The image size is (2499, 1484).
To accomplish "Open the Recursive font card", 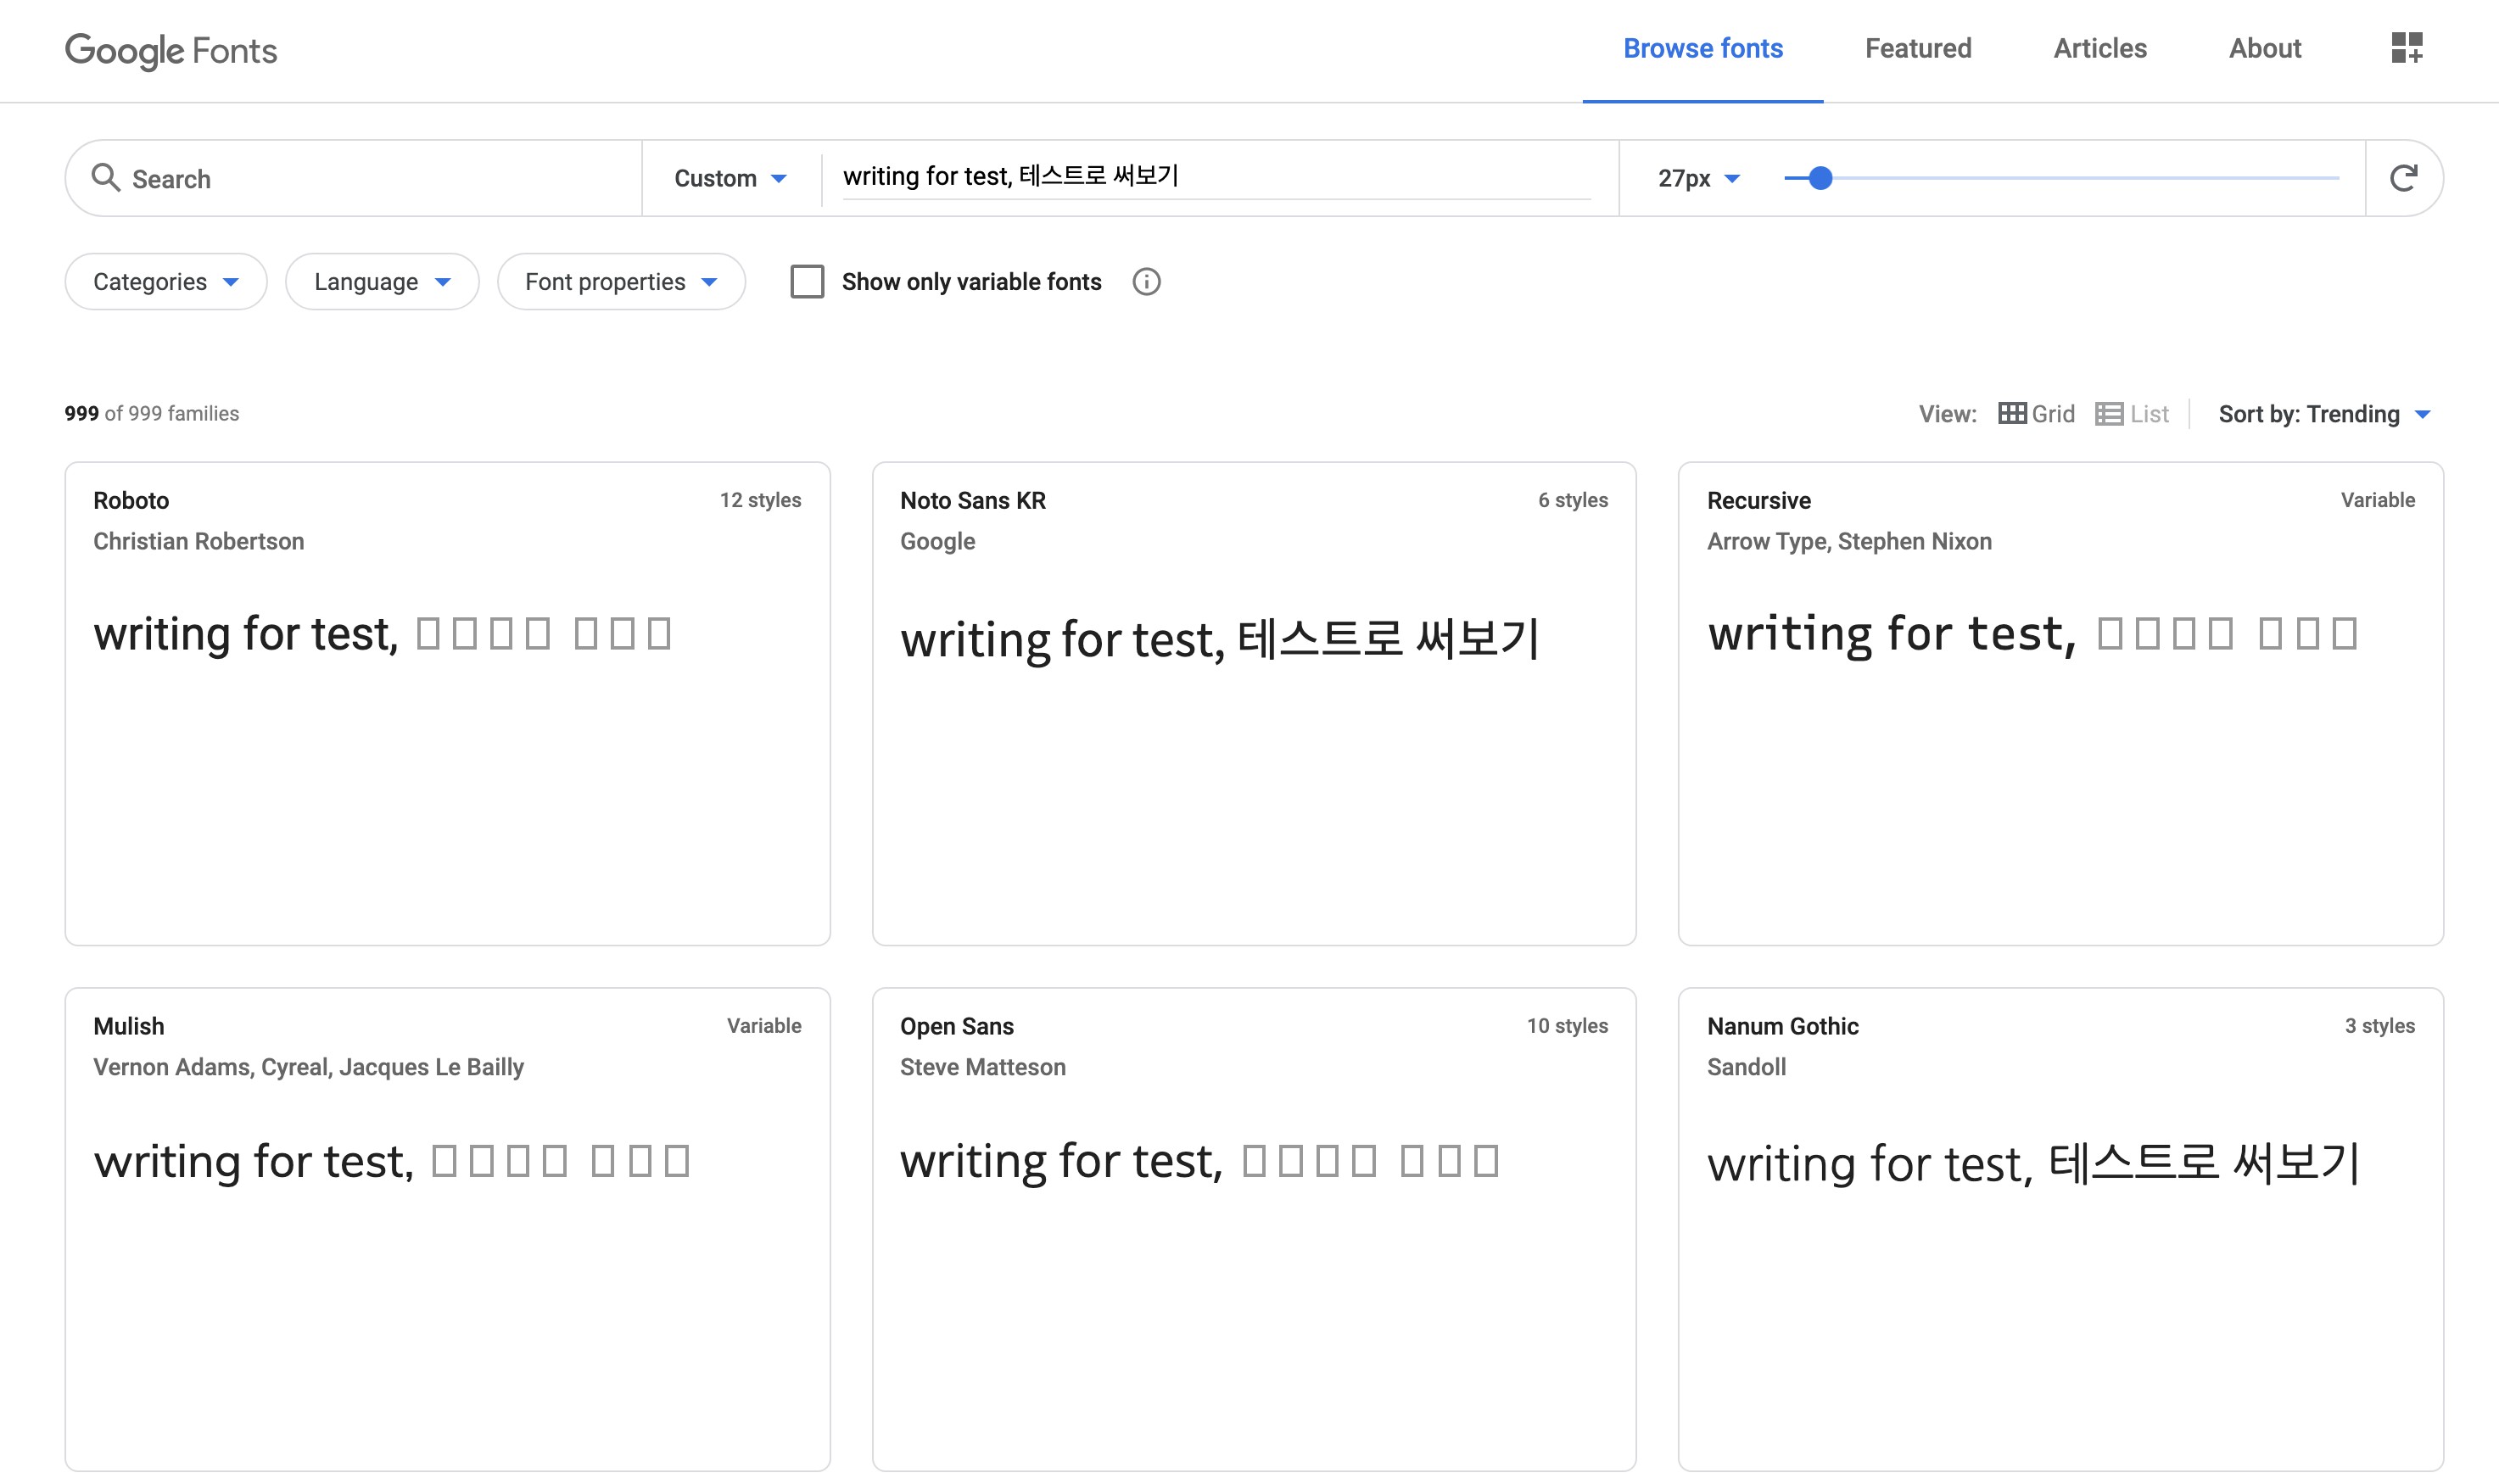I will coord(2060,703).
